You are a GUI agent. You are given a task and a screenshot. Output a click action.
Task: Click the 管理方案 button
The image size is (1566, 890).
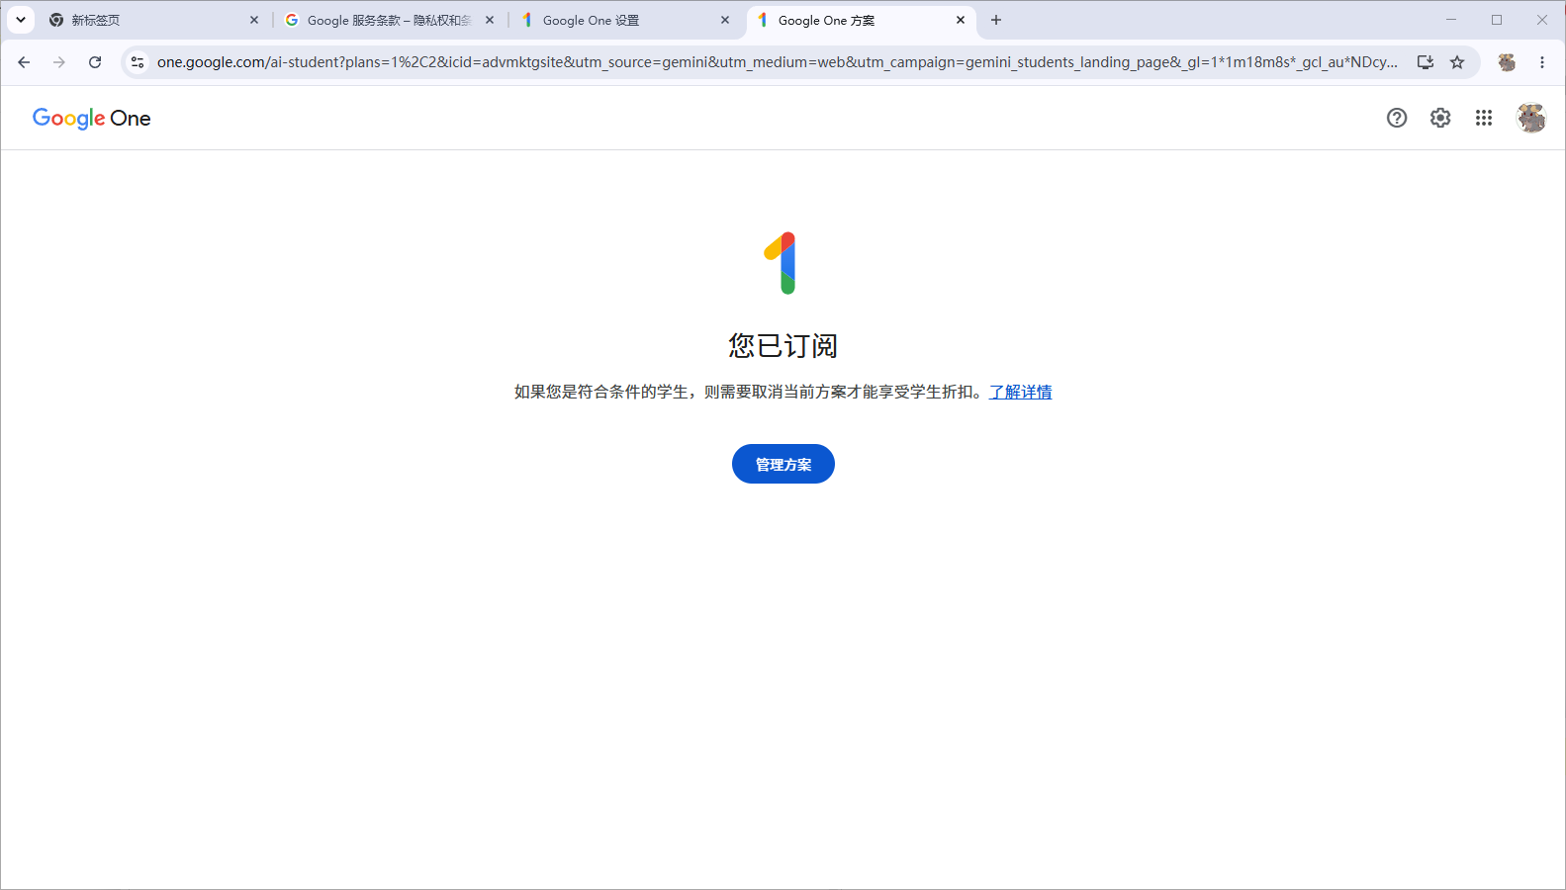tap(783, 464)
